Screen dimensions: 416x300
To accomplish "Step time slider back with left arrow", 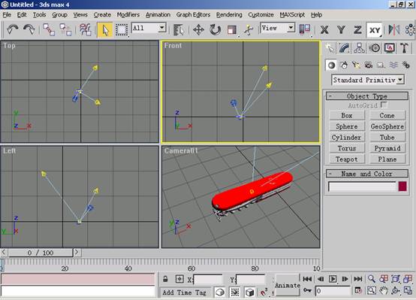I will (x=4, y=252).
